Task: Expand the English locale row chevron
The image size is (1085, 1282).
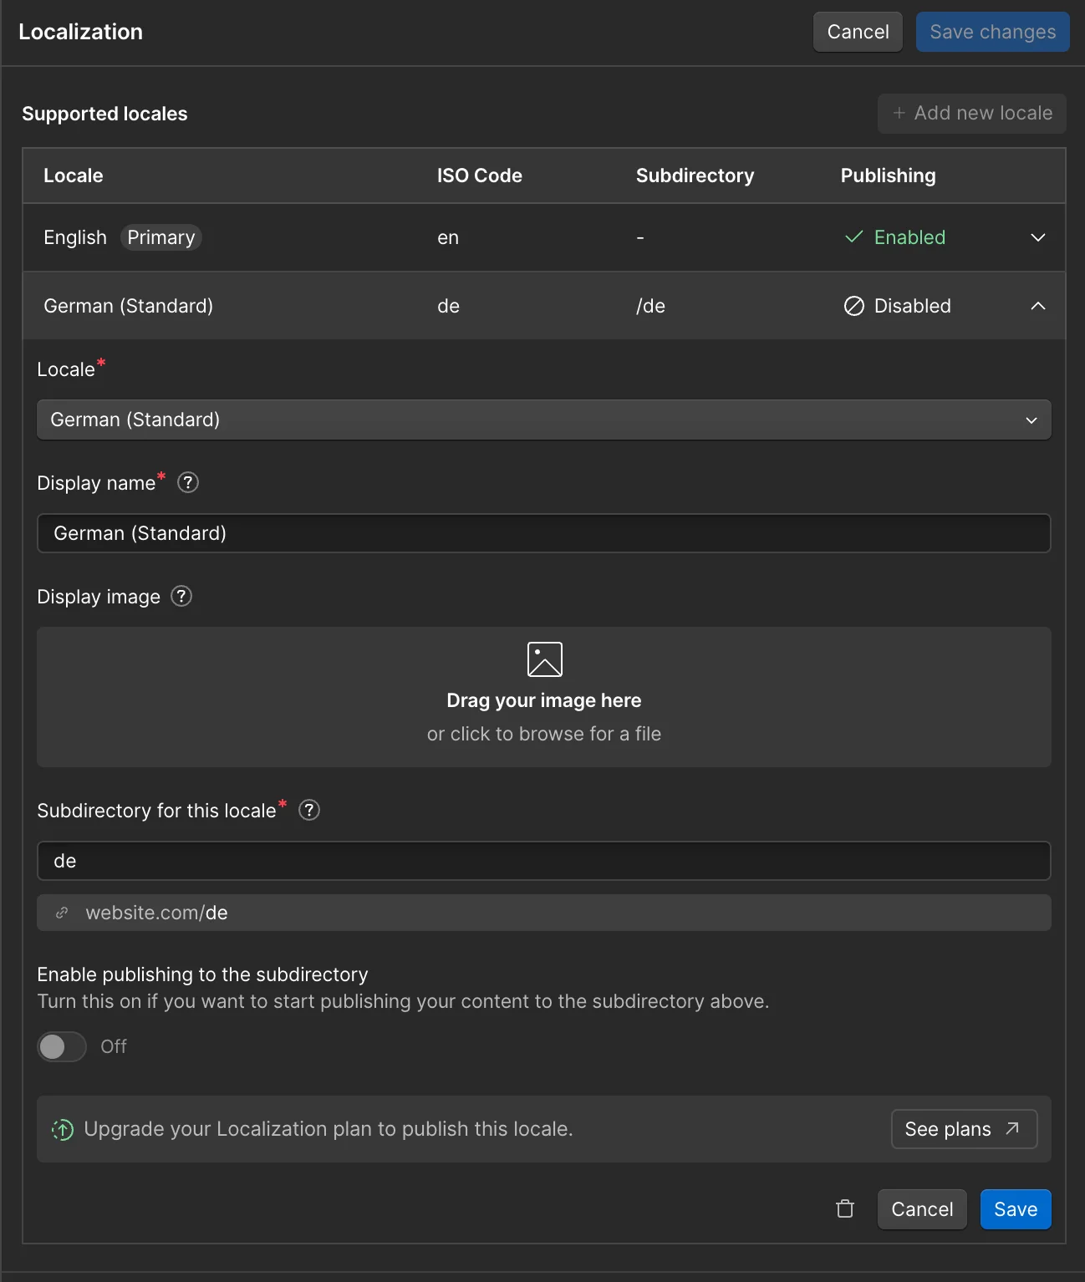Action: 1037,237
